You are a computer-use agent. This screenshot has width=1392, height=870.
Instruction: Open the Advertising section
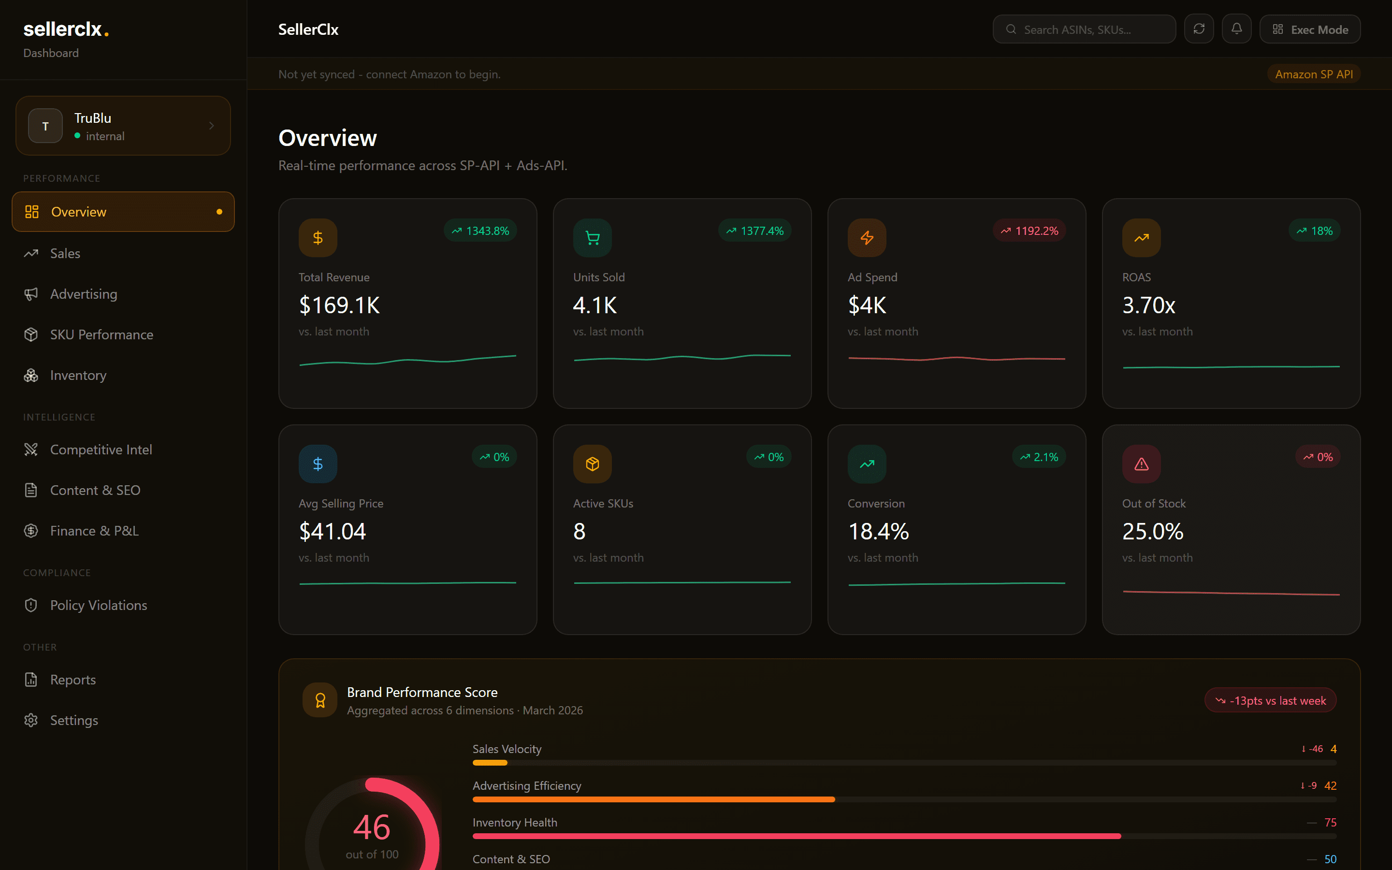[123, 294]
